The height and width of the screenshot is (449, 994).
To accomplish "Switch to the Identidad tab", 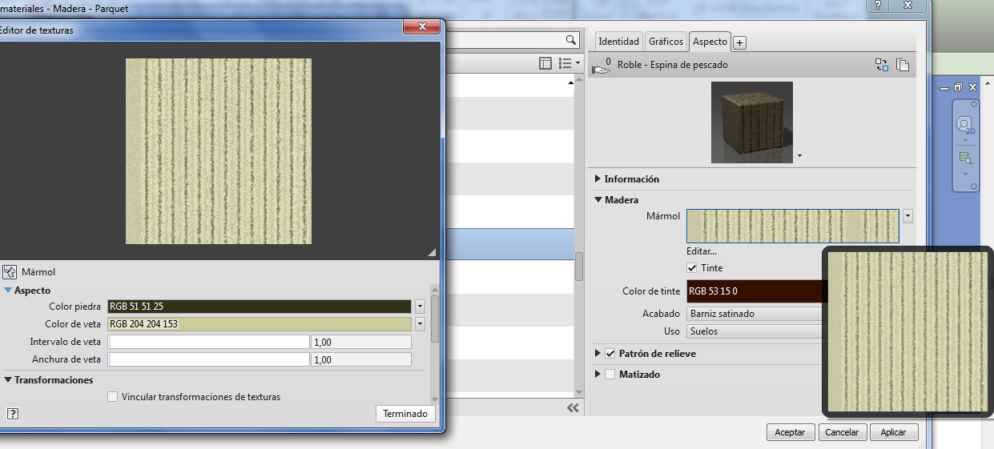I will (619, 42).
